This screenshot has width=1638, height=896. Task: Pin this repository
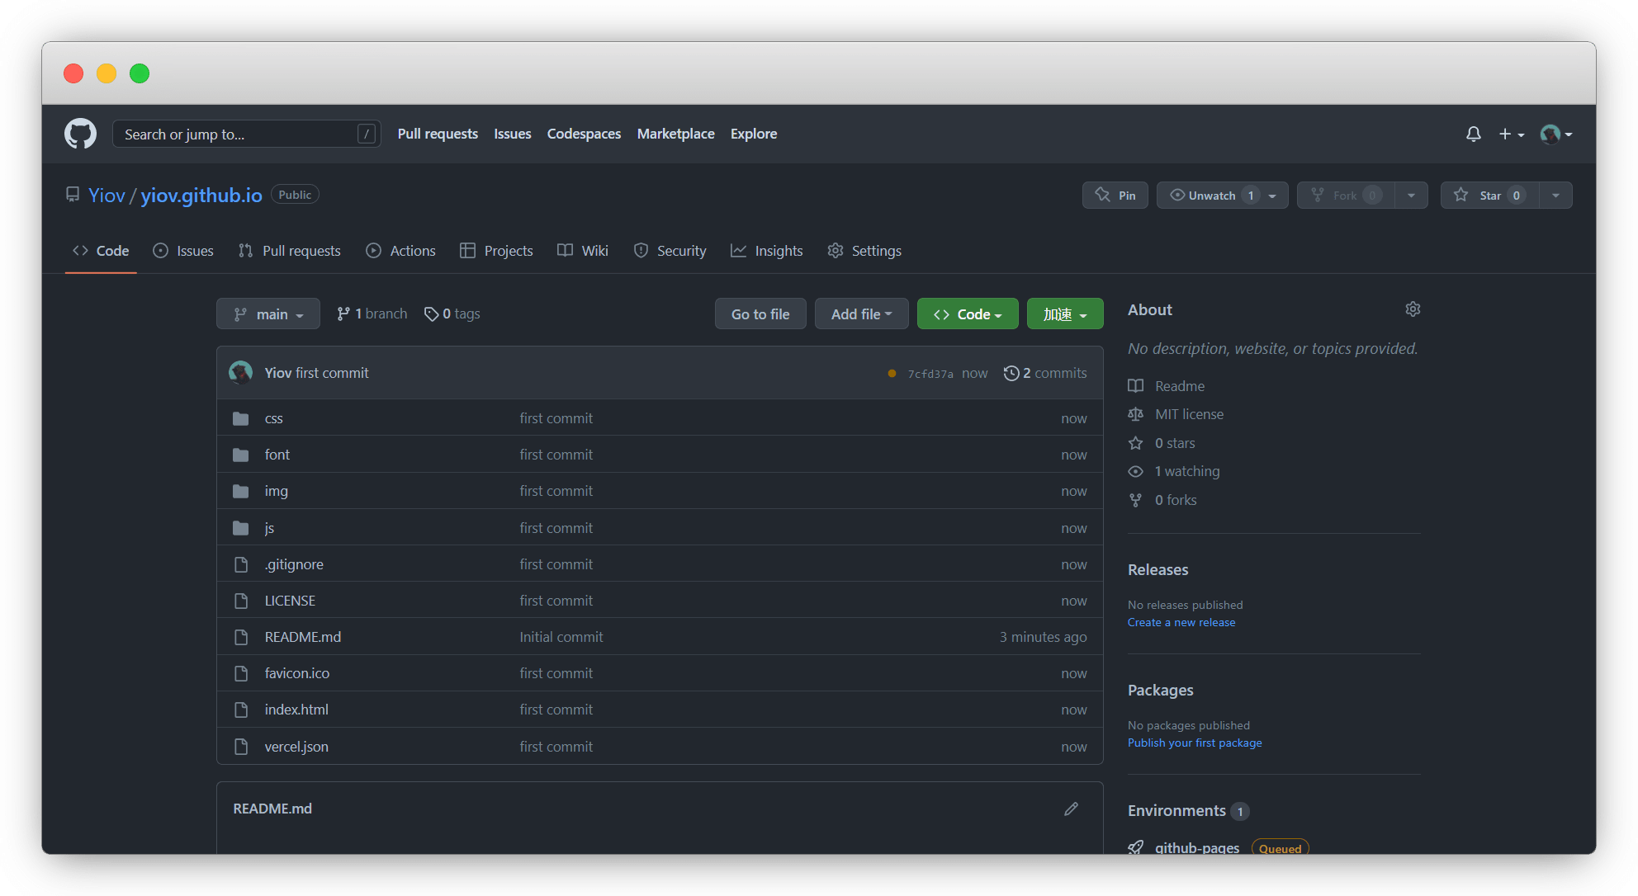[1115, 196]
